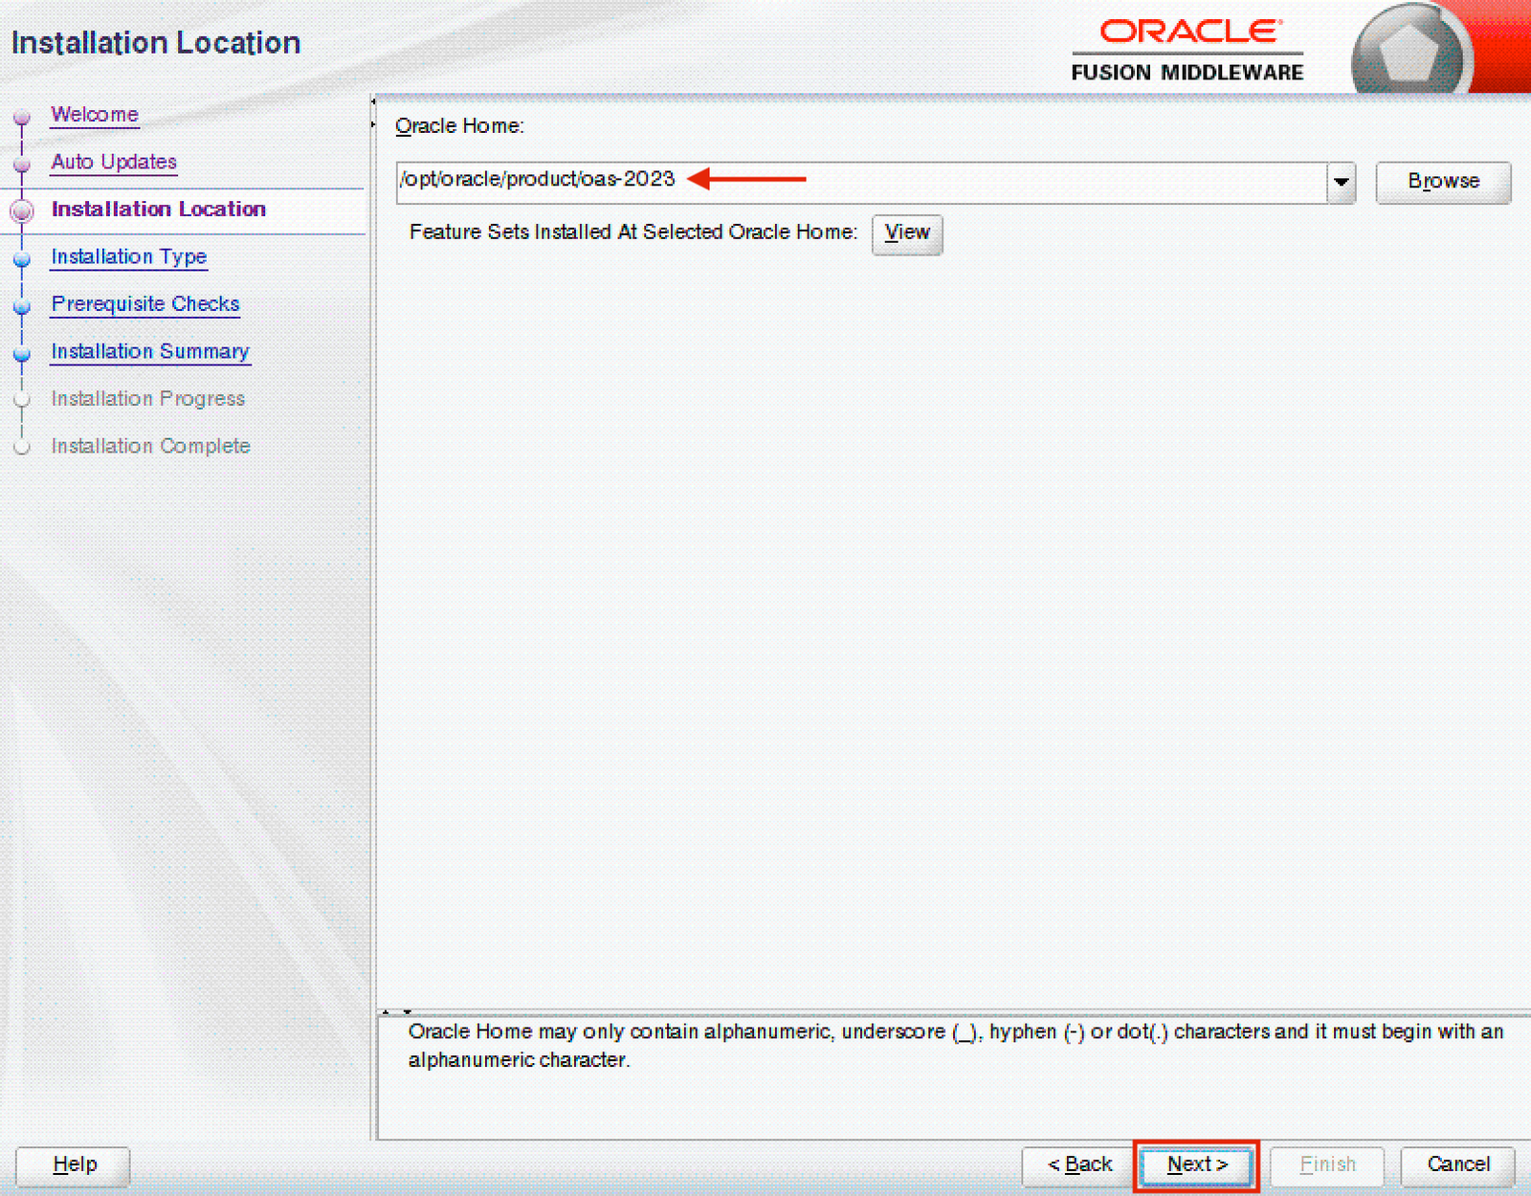Go to the Welcome step

(x=95, y=115)
